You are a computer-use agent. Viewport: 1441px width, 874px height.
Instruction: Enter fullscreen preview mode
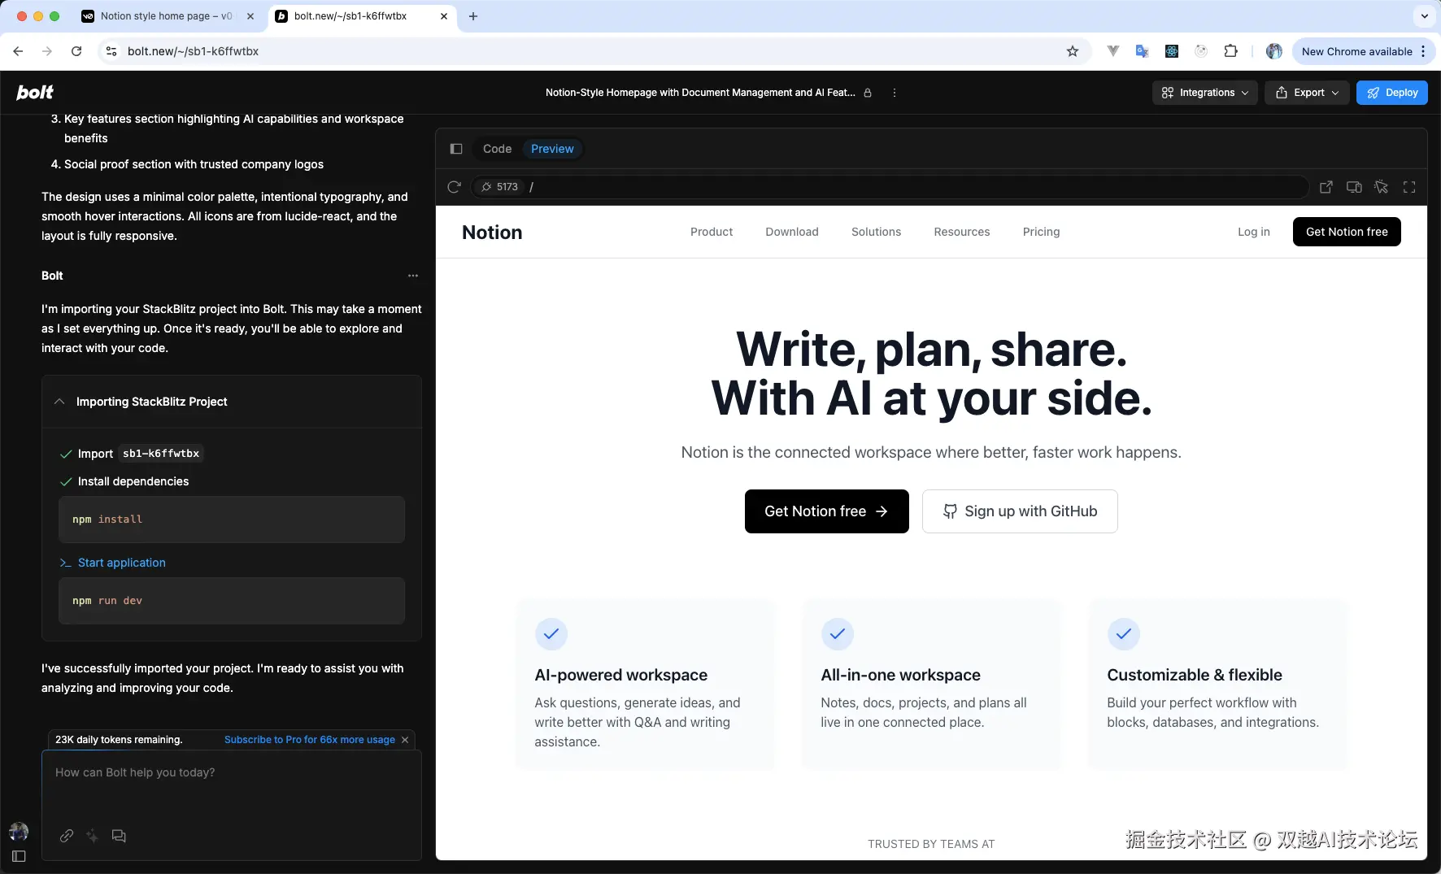click(x=1409, y=187)
